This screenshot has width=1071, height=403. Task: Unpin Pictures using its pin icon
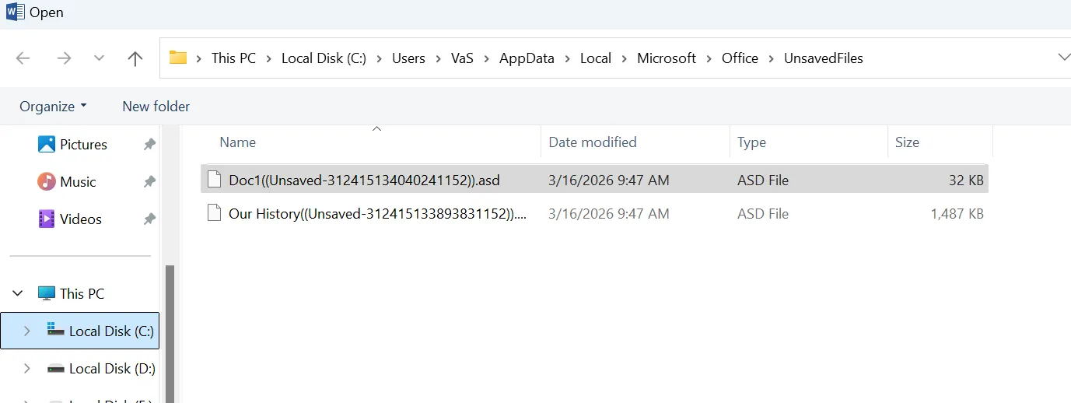point(149,145)
